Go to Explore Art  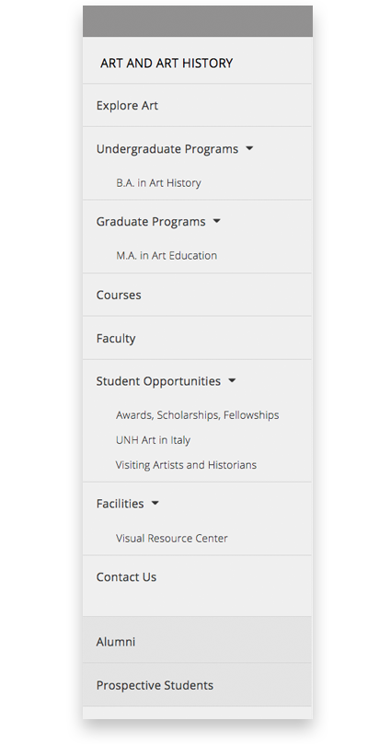pyautogui.click(x=127, y=105)
